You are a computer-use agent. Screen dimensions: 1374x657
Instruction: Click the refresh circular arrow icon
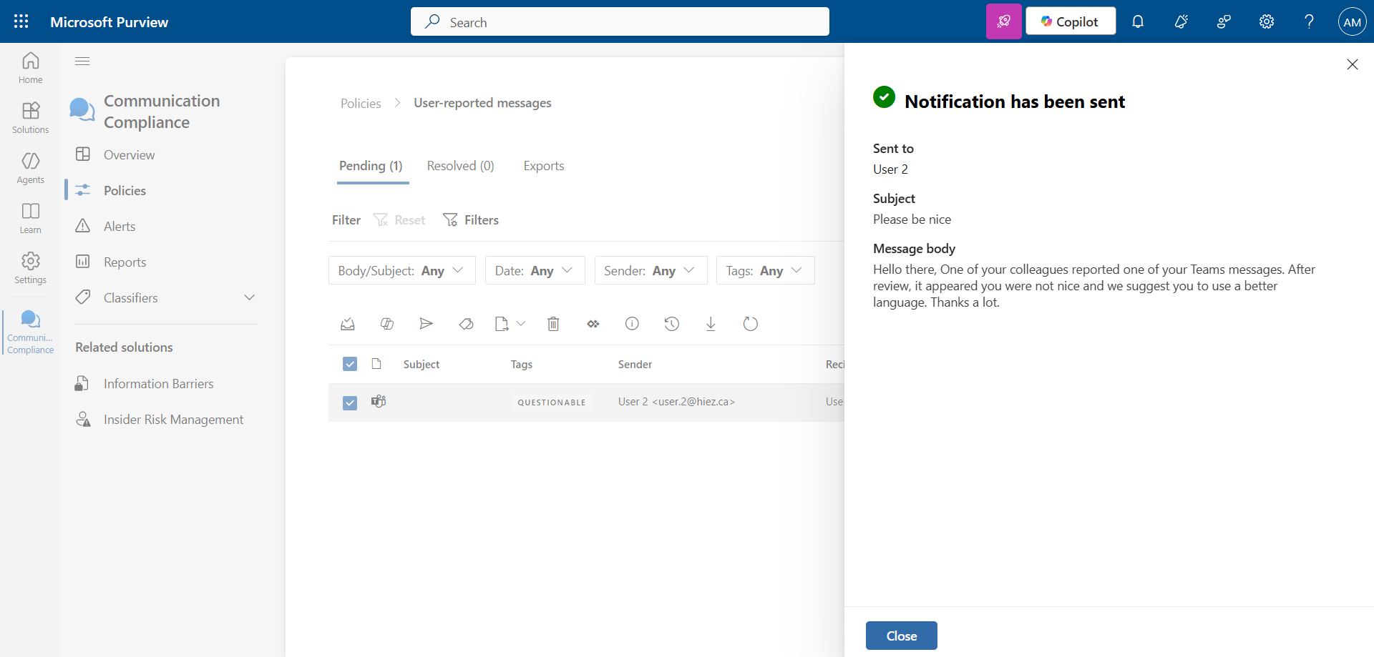click(750, 325)
